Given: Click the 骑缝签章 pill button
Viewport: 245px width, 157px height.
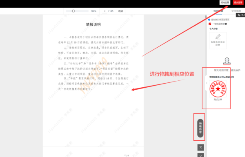Looking at the screenshot, I should tap(200, 128).
